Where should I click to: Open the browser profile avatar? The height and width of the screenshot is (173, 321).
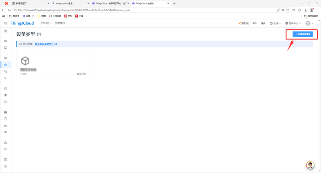312,10
